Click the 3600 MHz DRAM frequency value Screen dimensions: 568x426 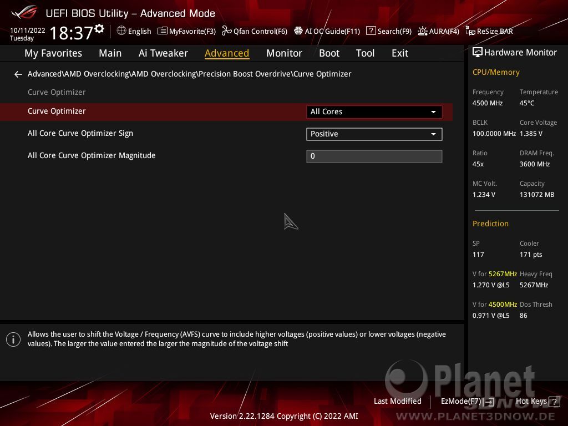click(535, 164)
